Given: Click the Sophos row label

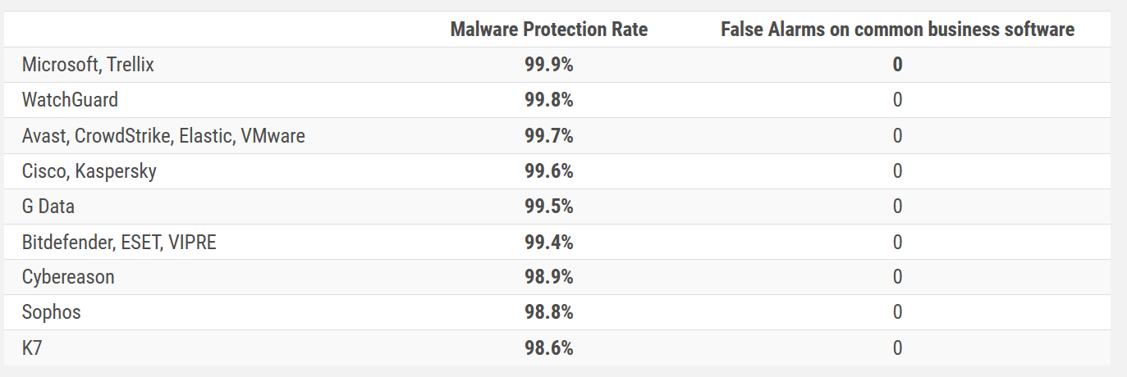Looking at the screenshot, I should point(51,312).
